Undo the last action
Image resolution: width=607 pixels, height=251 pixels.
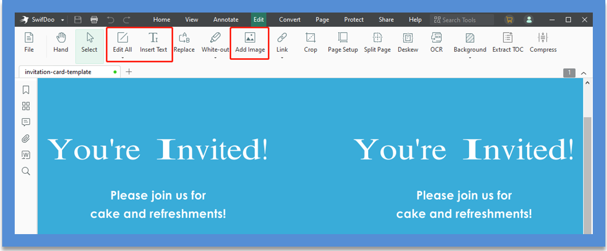tap(110, 20)
